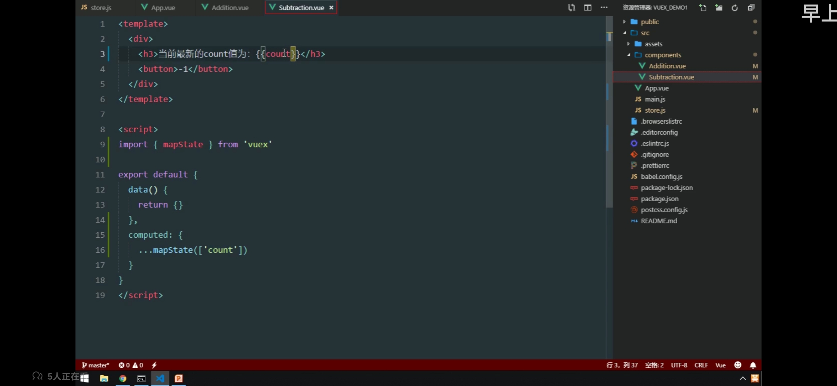Collapse all folders in explorer
The image size is (837, 386).
point(751,8)
